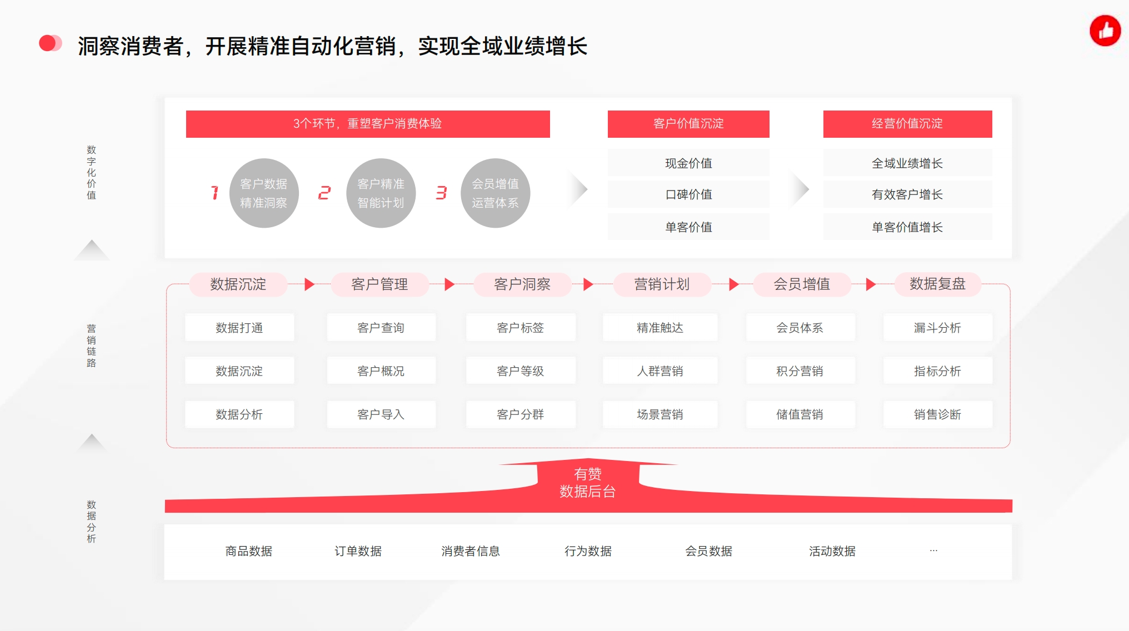1129x631 pixels.
Task: Click the 客户查询 item
Action: tap(381, 328)
